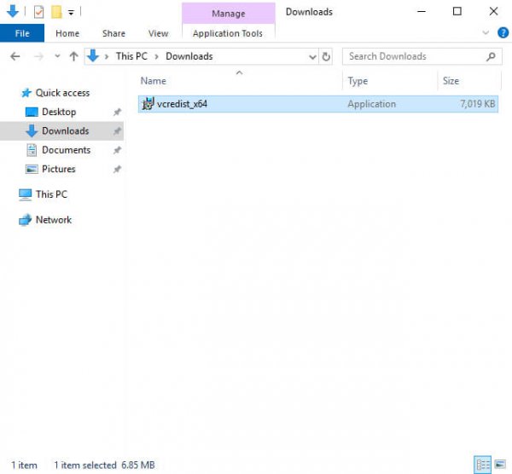
Task: Click the Network icon in sidebar
Action: pyautogui.click(x=25, y=220)
